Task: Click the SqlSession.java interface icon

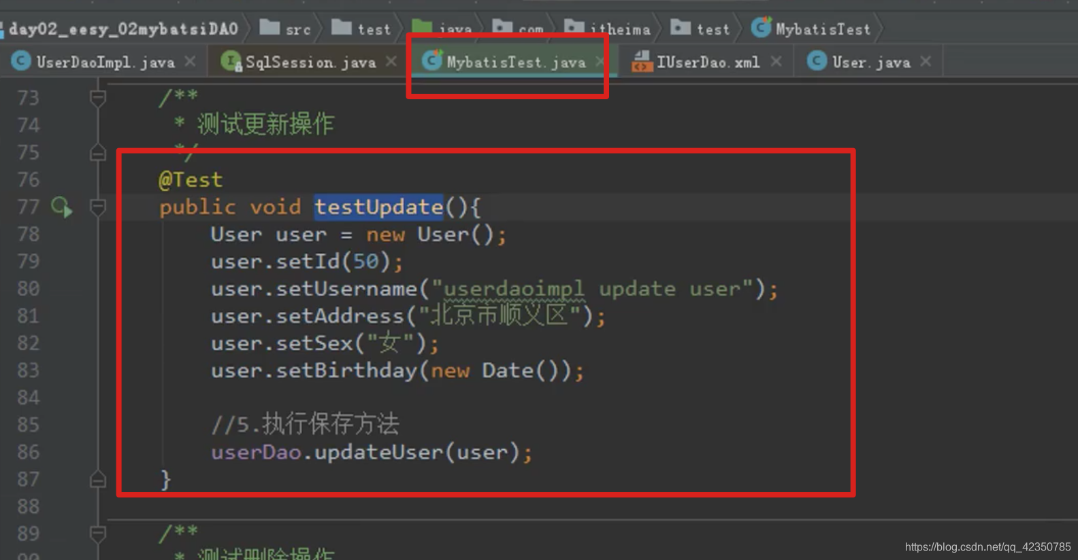Action: point(231,62)
